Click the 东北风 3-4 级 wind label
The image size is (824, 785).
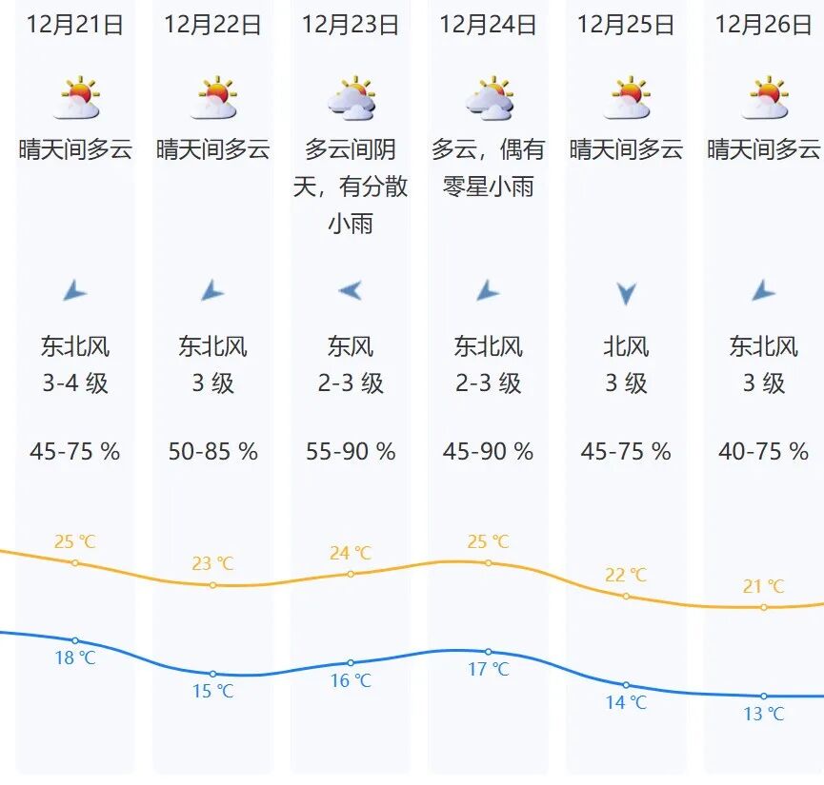[75, 364]
